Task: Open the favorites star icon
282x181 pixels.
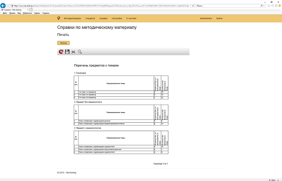Action: (x=273, y=6)
